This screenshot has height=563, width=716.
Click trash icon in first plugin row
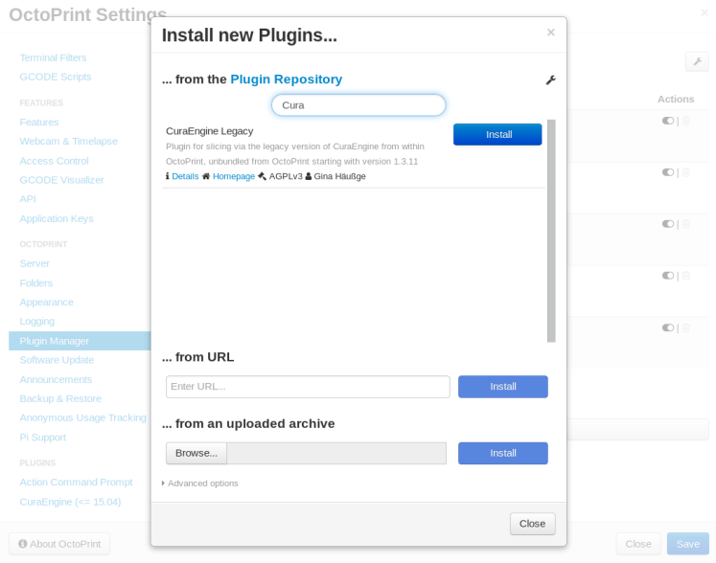686,121
